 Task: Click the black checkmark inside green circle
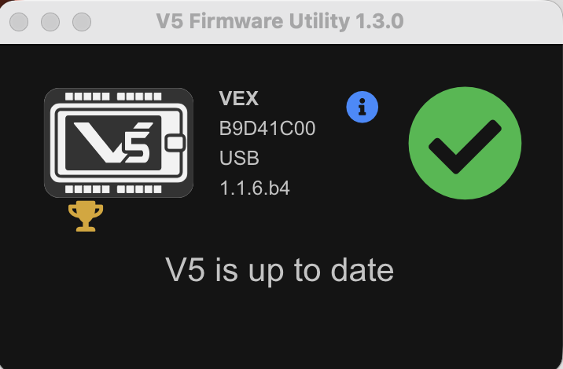pos(465,147)
